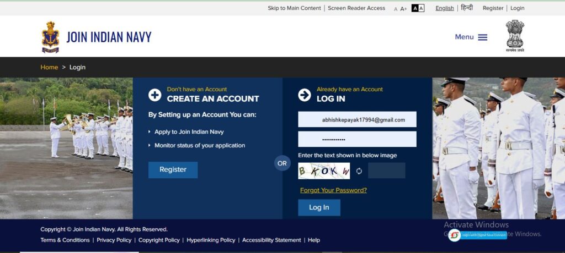Focus the password input field
Viewport: 565px width, 253px height.
click(x=357, y=139)
